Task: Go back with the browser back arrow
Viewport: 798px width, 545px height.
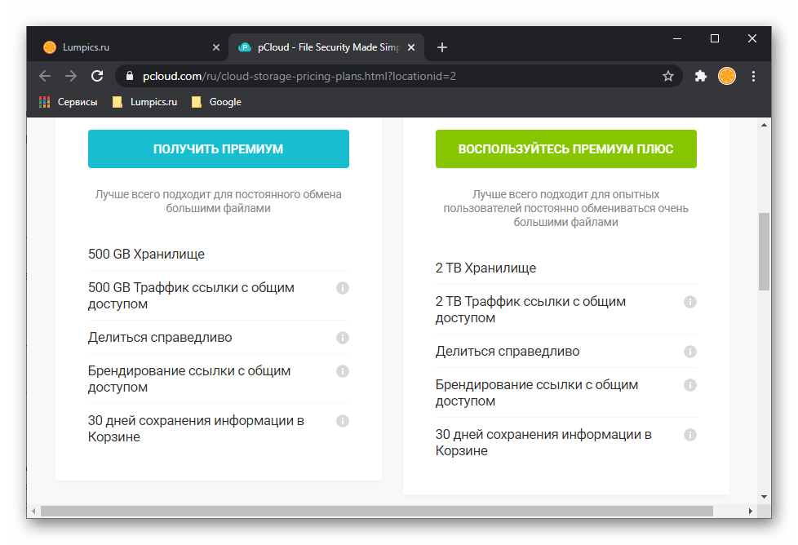Action: coord(45,77)
